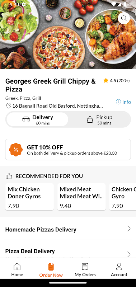Click the delivery car icon
The height and width of the screenshot is (287, 136).
point(26,119)
